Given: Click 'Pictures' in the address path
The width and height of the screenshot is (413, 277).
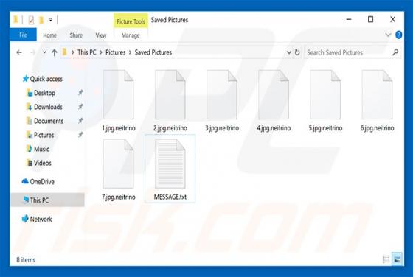Looking at the screenshot, I should coord(115,52).
